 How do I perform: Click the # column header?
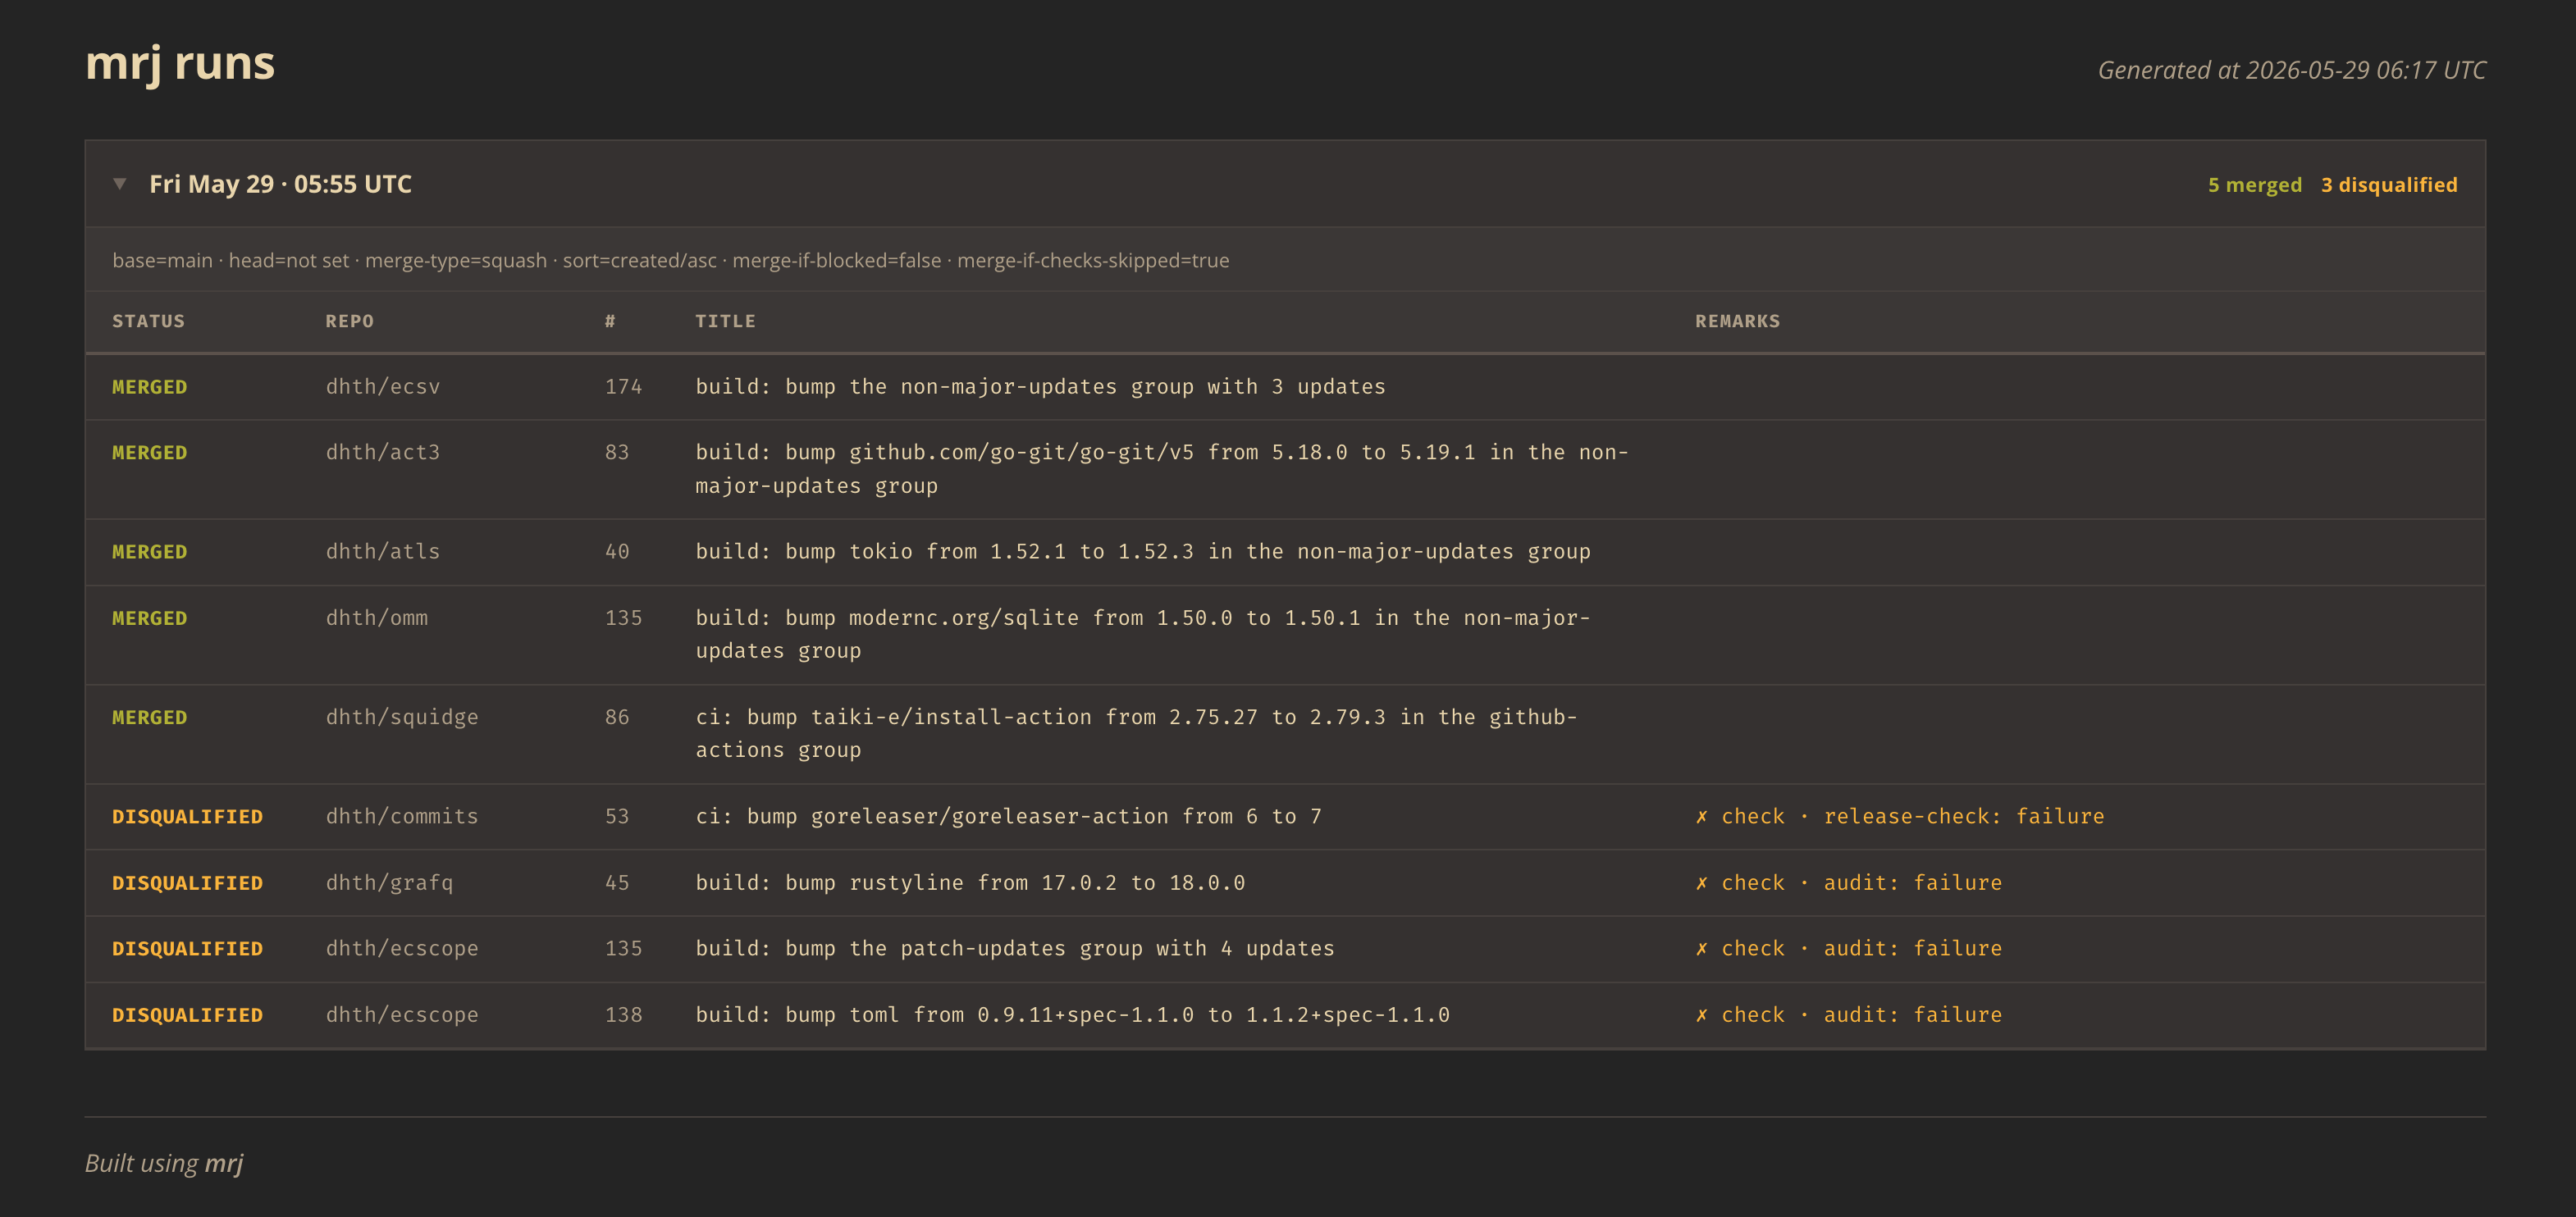(x=610, y=321)
